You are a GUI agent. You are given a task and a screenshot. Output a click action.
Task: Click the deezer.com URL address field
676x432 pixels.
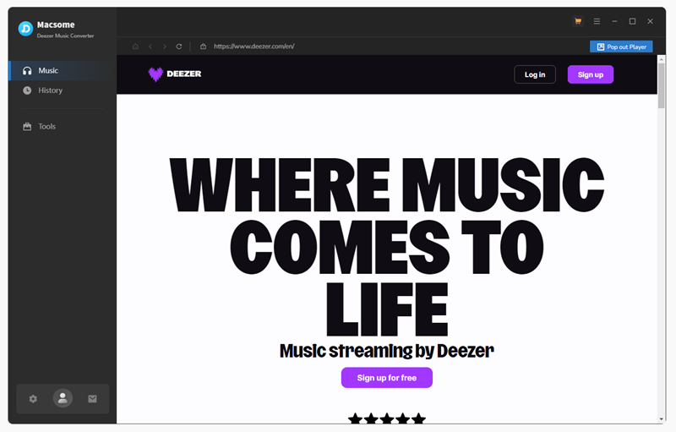254,46
